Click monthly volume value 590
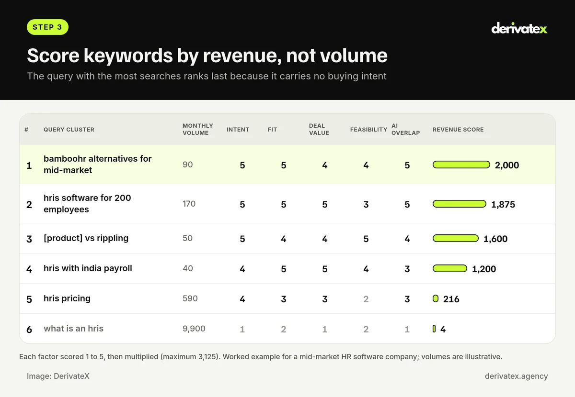Viewport: 575px width, 397px height. 190,298
